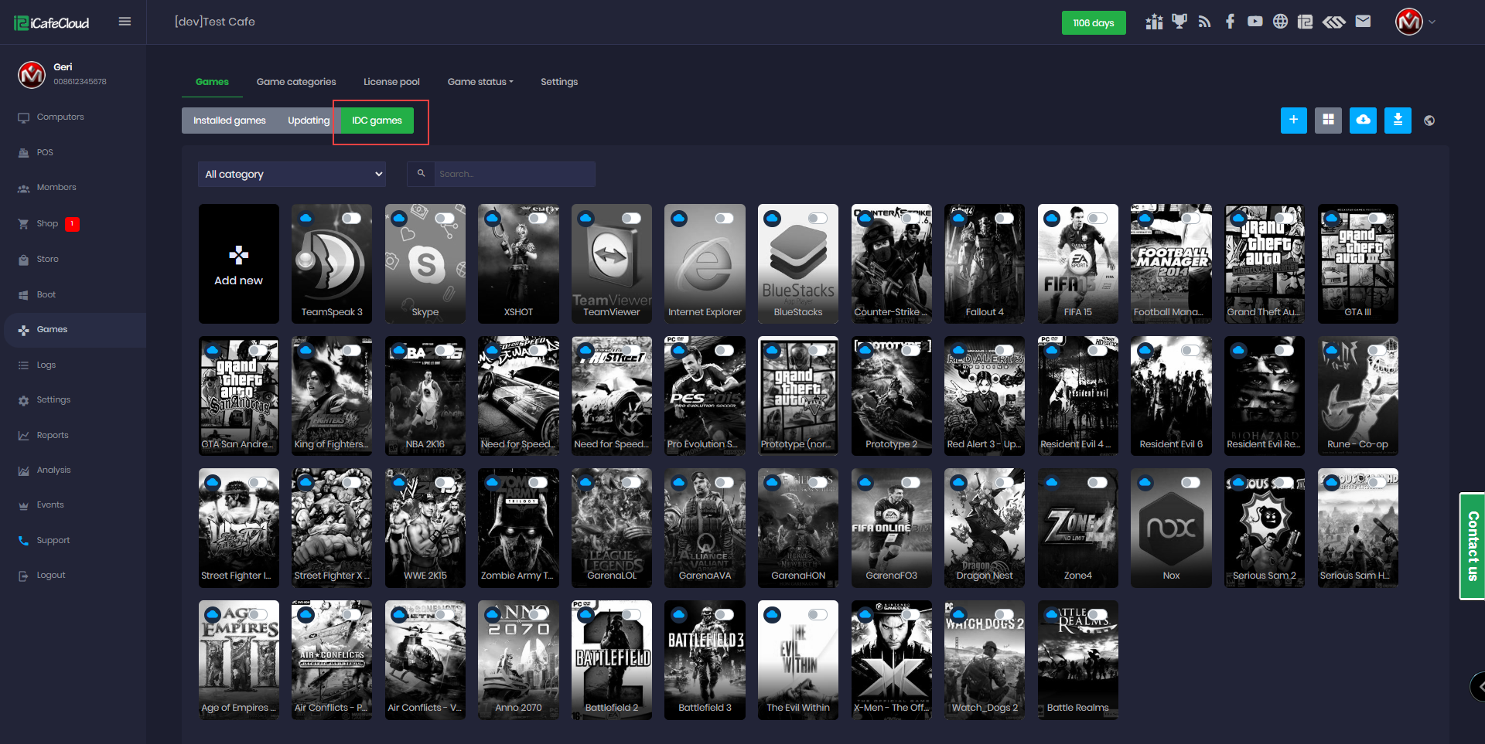Screen dimensions: 1485x744
Task: Enable The Evil Within toggle
Action: point(818,615)
